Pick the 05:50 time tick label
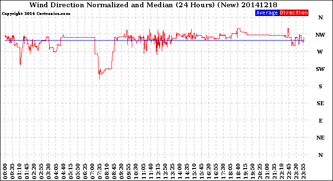Viewport: 333px width, 181px height. (x=78, y=171)
